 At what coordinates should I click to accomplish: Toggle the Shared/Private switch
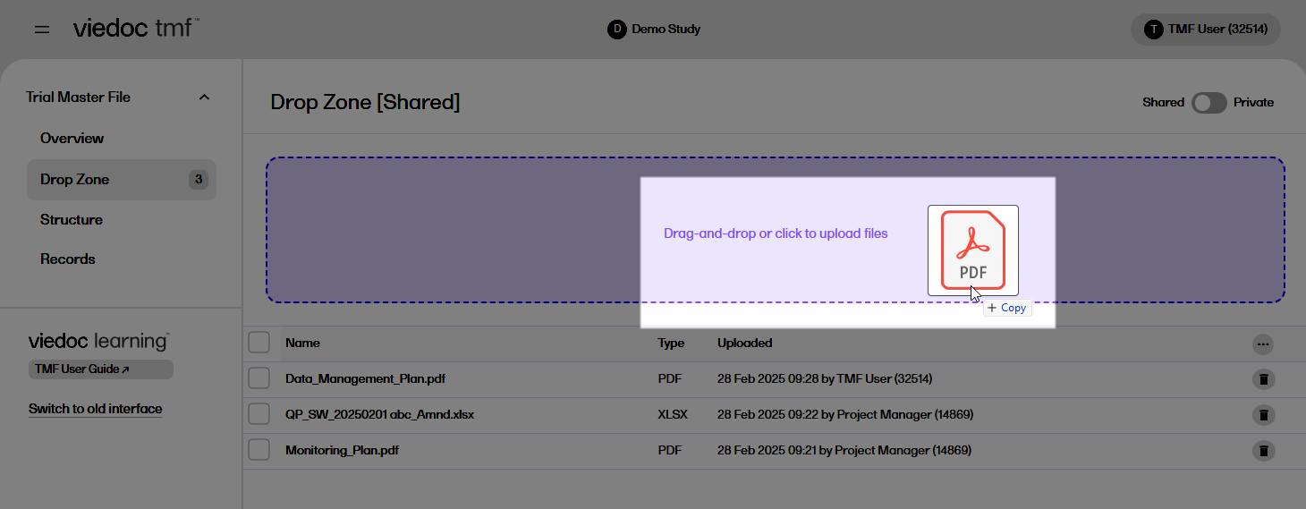click(1208, 103)
